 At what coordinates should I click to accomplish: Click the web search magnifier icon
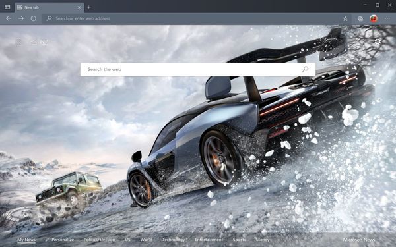click(x=305, y=69)
